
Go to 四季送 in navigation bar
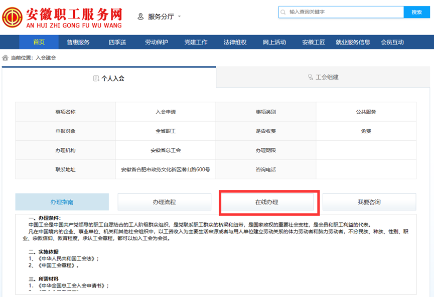coord(117,42)
